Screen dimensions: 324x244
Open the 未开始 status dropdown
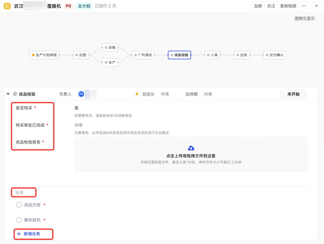293,94
